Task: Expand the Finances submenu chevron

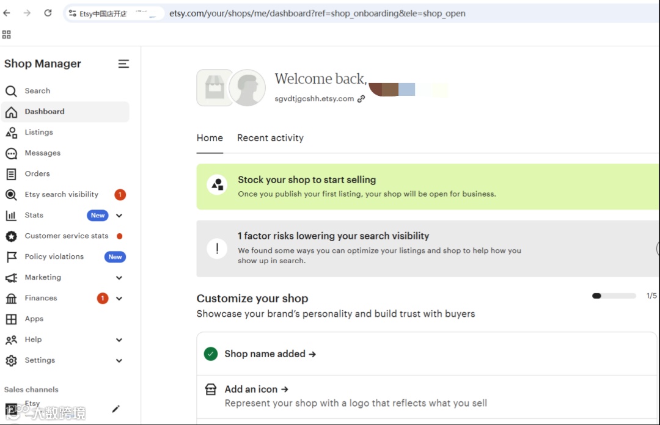Action: point(119,299)
